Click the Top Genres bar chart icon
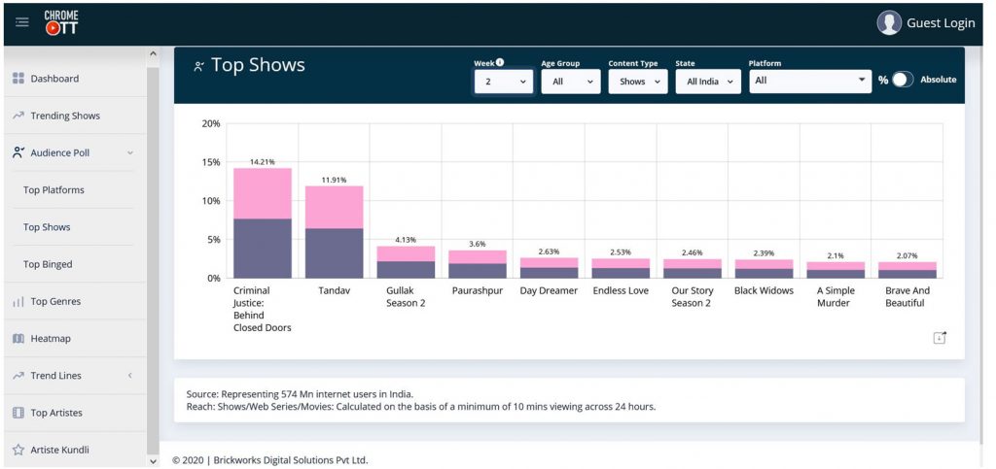996x469 pixels. point(18,302)
